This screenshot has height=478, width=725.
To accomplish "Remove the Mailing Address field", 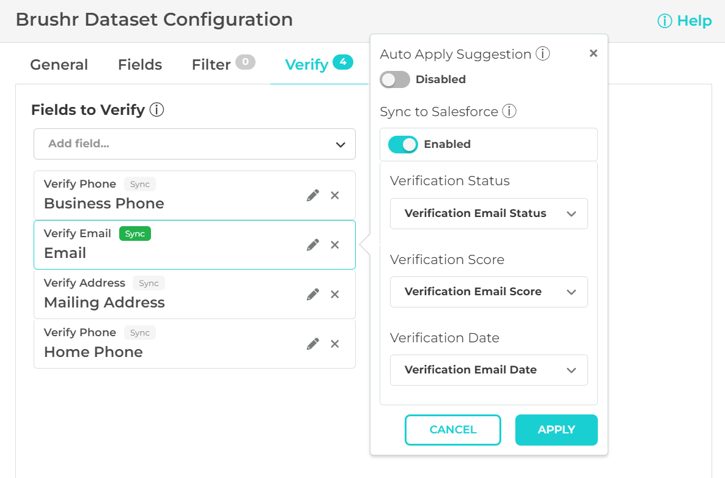I will tap(335, 295).
